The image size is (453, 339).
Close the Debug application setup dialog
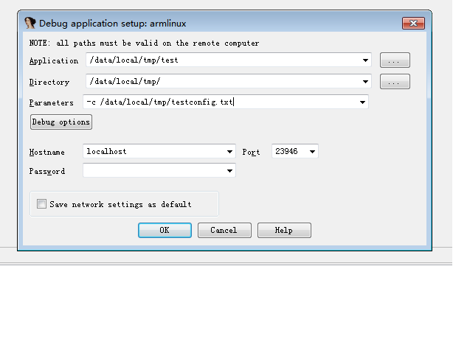tap(413, 23)
